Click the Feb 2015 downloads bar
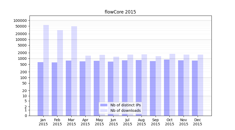235x130 pixels. point(60,73)
